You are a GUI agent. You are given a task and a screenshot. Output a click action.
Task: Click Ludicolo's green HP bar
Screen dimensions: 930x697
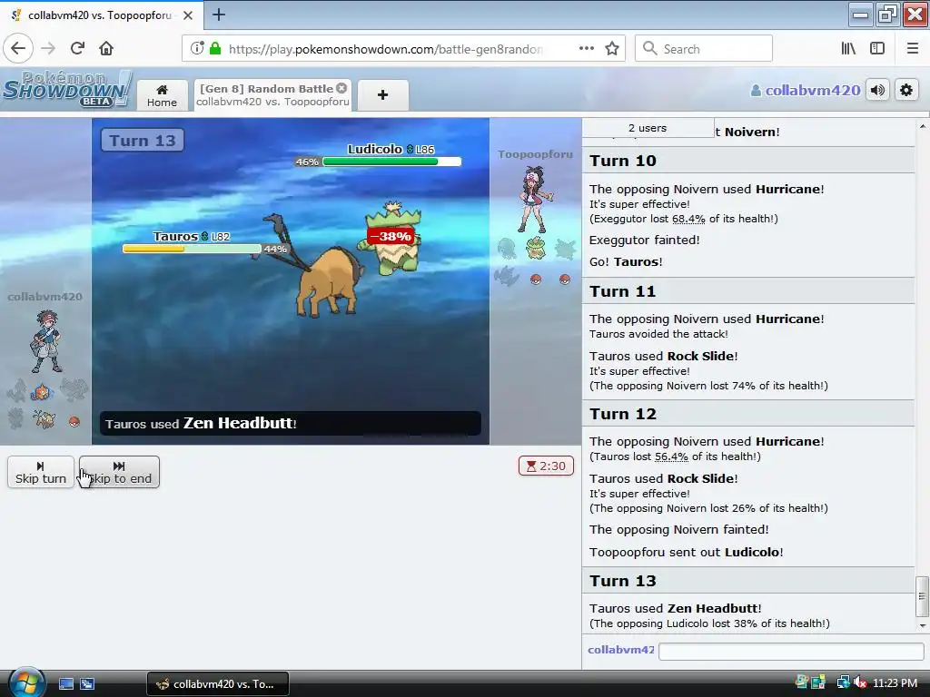click(x=391, y=162)
